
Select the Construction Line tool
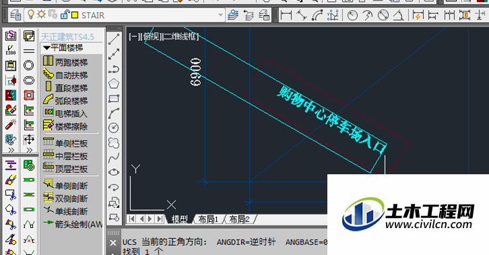(x=114, y=54)
